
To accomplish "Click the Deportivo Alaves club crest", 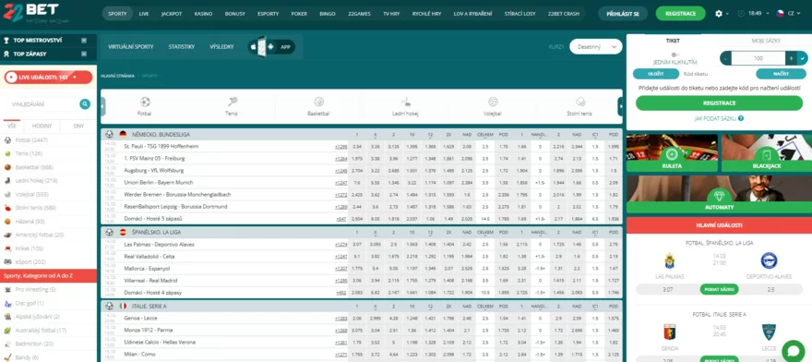I will 769,260.
